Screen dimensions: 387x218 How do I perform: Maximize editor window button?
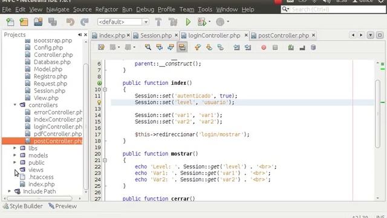click(x=380, y=35)
